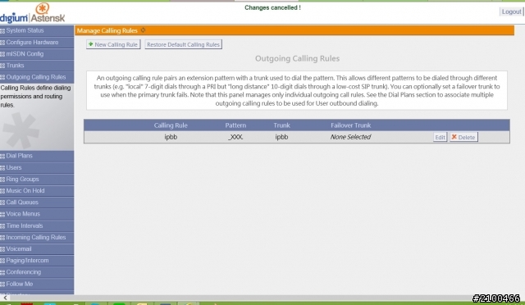Select the _XXX. pattern cell

[235, 137]
